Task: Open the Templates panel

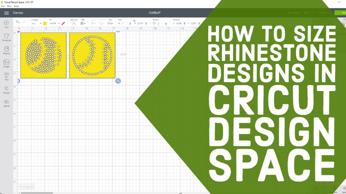Action: 6,37
